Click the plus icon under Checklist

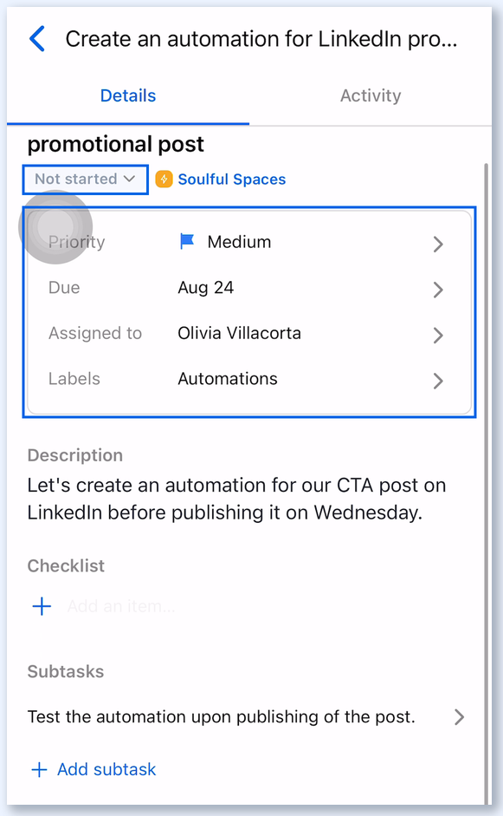click(x=42, y=606)
